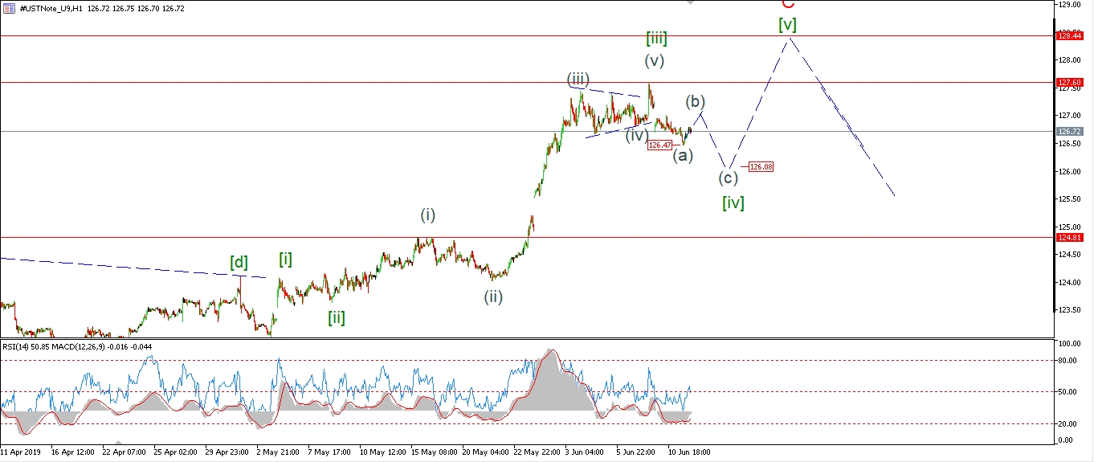Open the one-click trading panel icon

(9, 8)
